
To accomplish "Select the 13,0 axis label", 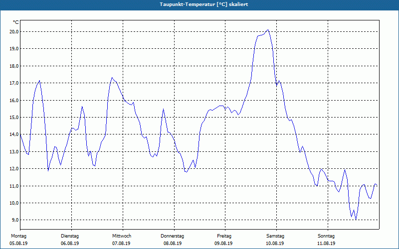I will tap(14, 152).
